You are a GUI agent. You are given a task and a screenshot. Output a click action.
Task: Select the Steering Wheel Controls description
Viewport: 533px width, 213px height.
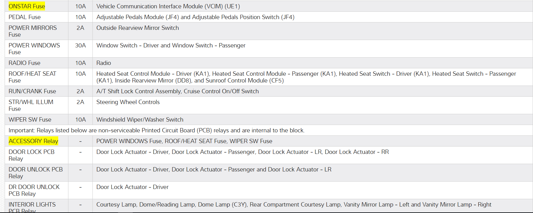click(128, 102)
